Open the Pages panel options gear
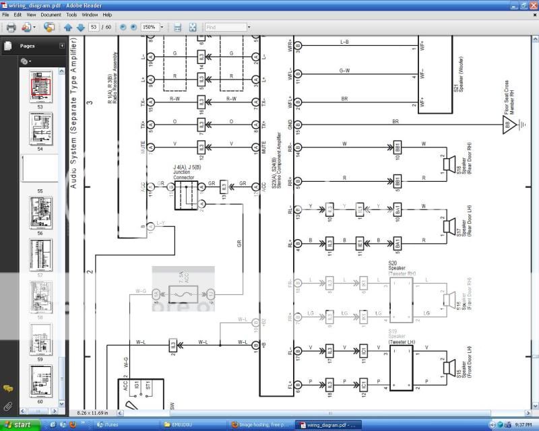The width and height of the screenshot is (539, 431). pyautogui.click(x=24, y=61)
